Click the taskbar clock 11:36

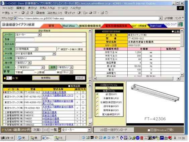pyautogui.click(x=181, y=138)
